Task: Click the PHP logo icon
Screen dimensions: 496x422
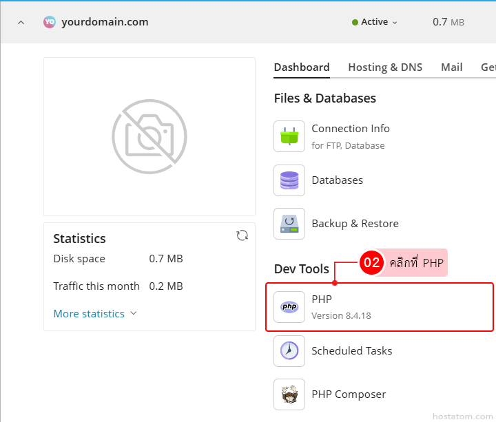Action: point(289,307)
